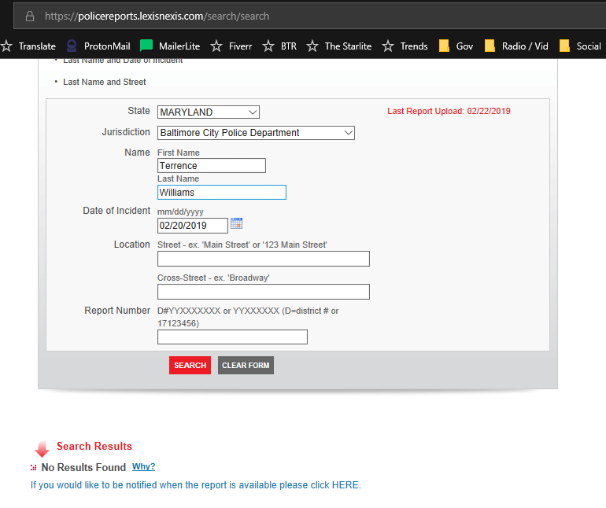
Task: Open the Gov bookmarks folder
Action: pos(456,46)
